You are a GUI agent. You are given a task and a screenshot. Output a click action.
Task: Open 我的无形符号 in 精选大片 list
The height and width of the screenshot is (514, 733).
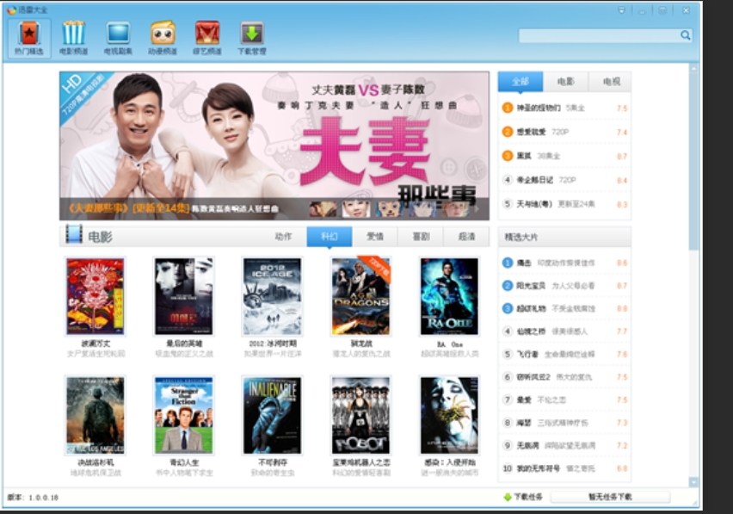pyautogui.click(x=564, y=468)
